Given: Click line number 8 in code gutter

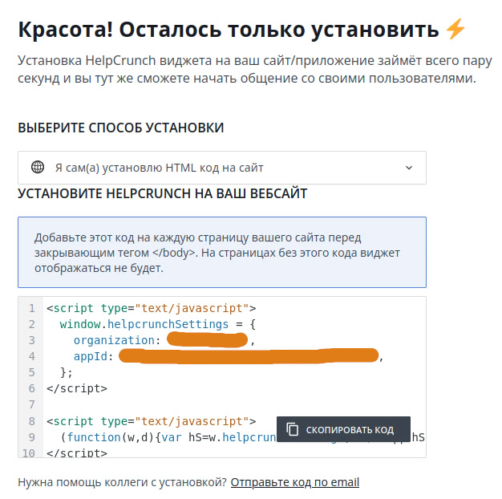Looking at the screenshot, I should pos(31,421).
